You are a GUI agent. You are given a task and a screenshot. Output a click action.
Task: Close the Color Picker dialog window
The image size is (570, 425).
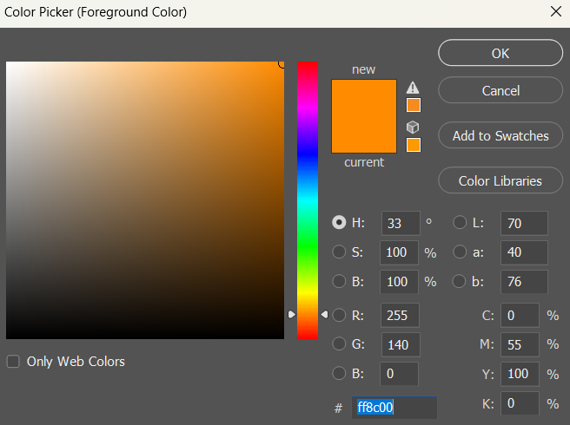(555, 12)
